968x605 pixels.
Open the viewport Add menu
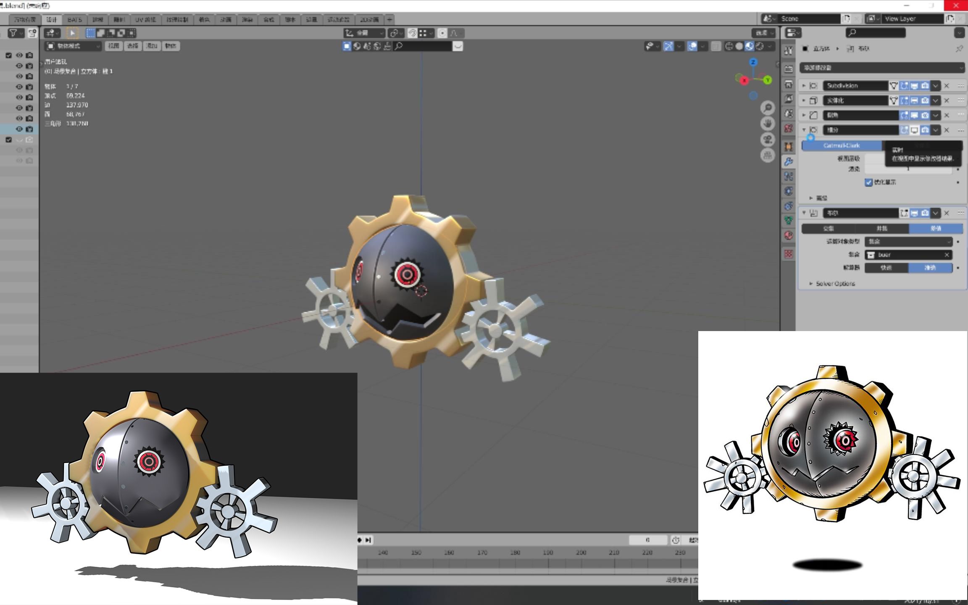point(151,46)
